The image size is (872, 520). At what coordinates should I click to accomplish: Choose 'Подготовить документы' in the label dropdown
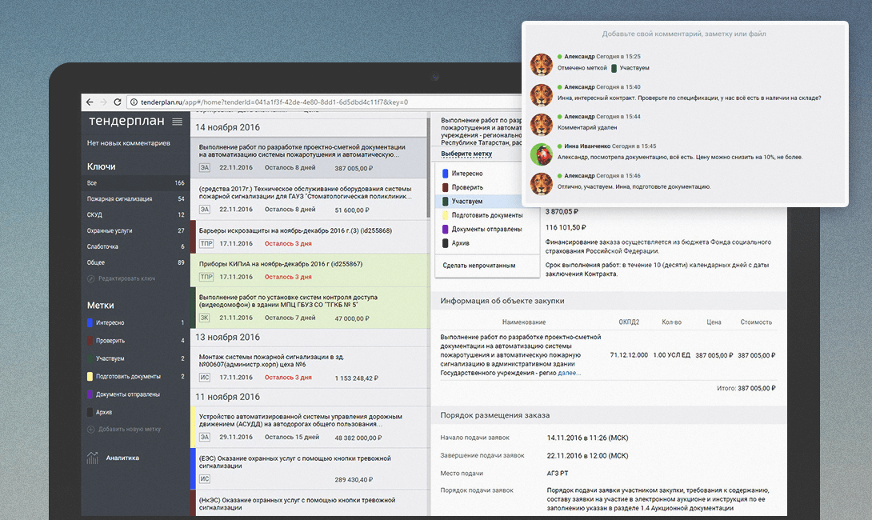click(487, 215)
